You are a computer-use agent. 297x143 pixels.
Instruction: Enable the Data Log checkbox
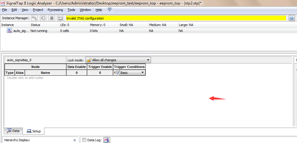coord(84,140)
